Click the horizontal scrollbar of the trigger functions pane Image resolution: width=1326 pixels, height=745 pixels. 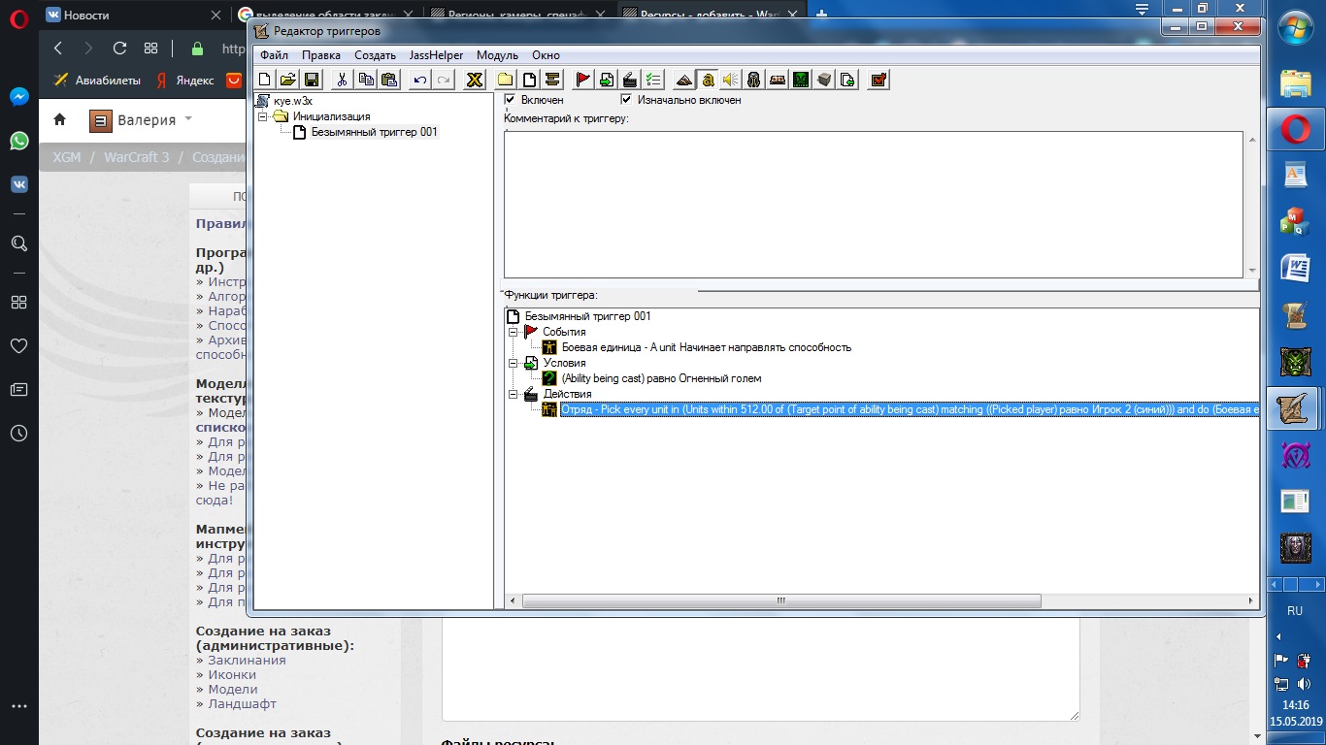[x=781, y=601]
